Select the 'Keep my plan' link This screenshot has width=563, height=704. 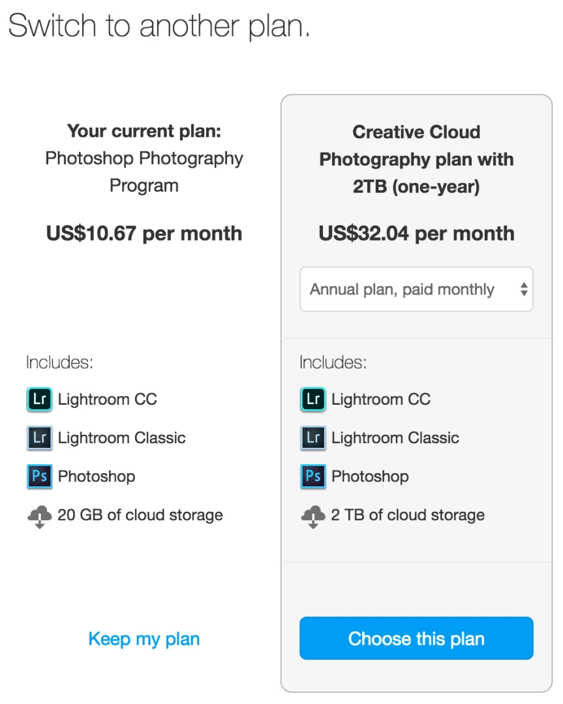pyautogui.click(x=144, y=639)
